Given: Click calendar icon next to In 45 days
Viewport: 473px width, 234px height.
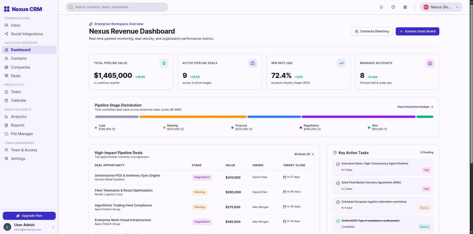Looking at the screenshot, I should [285, 192].
